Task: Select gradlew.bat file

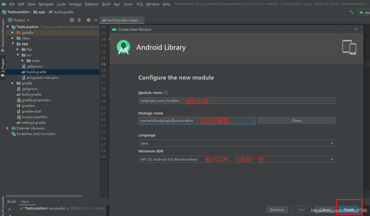Action: (x=31, y=111)
